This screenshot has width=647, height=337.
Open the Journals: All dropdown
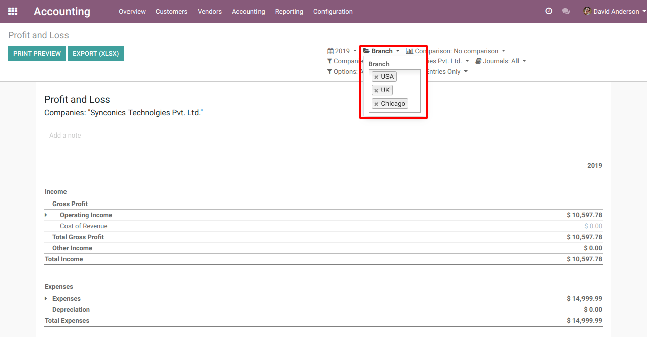[501, 61]
